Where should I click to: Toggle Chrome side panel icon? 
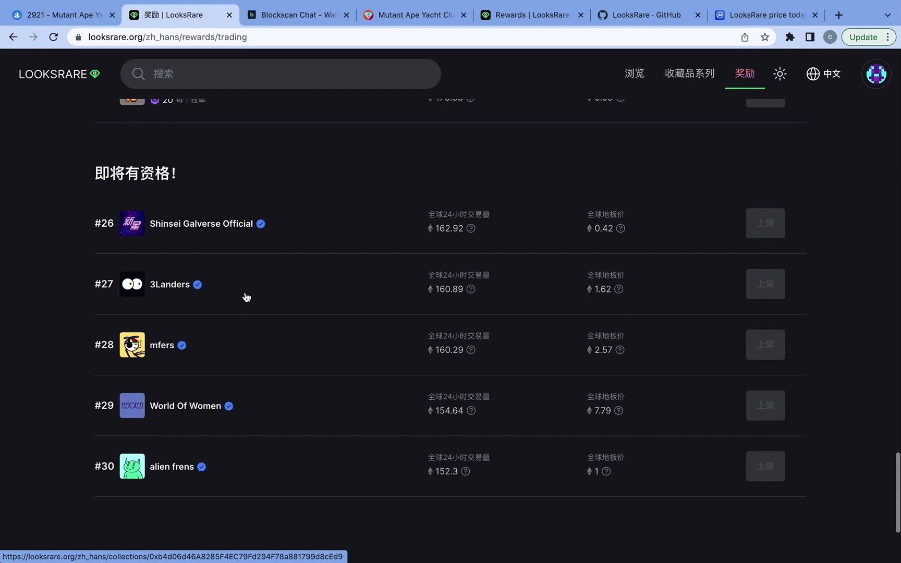point(810,37)
